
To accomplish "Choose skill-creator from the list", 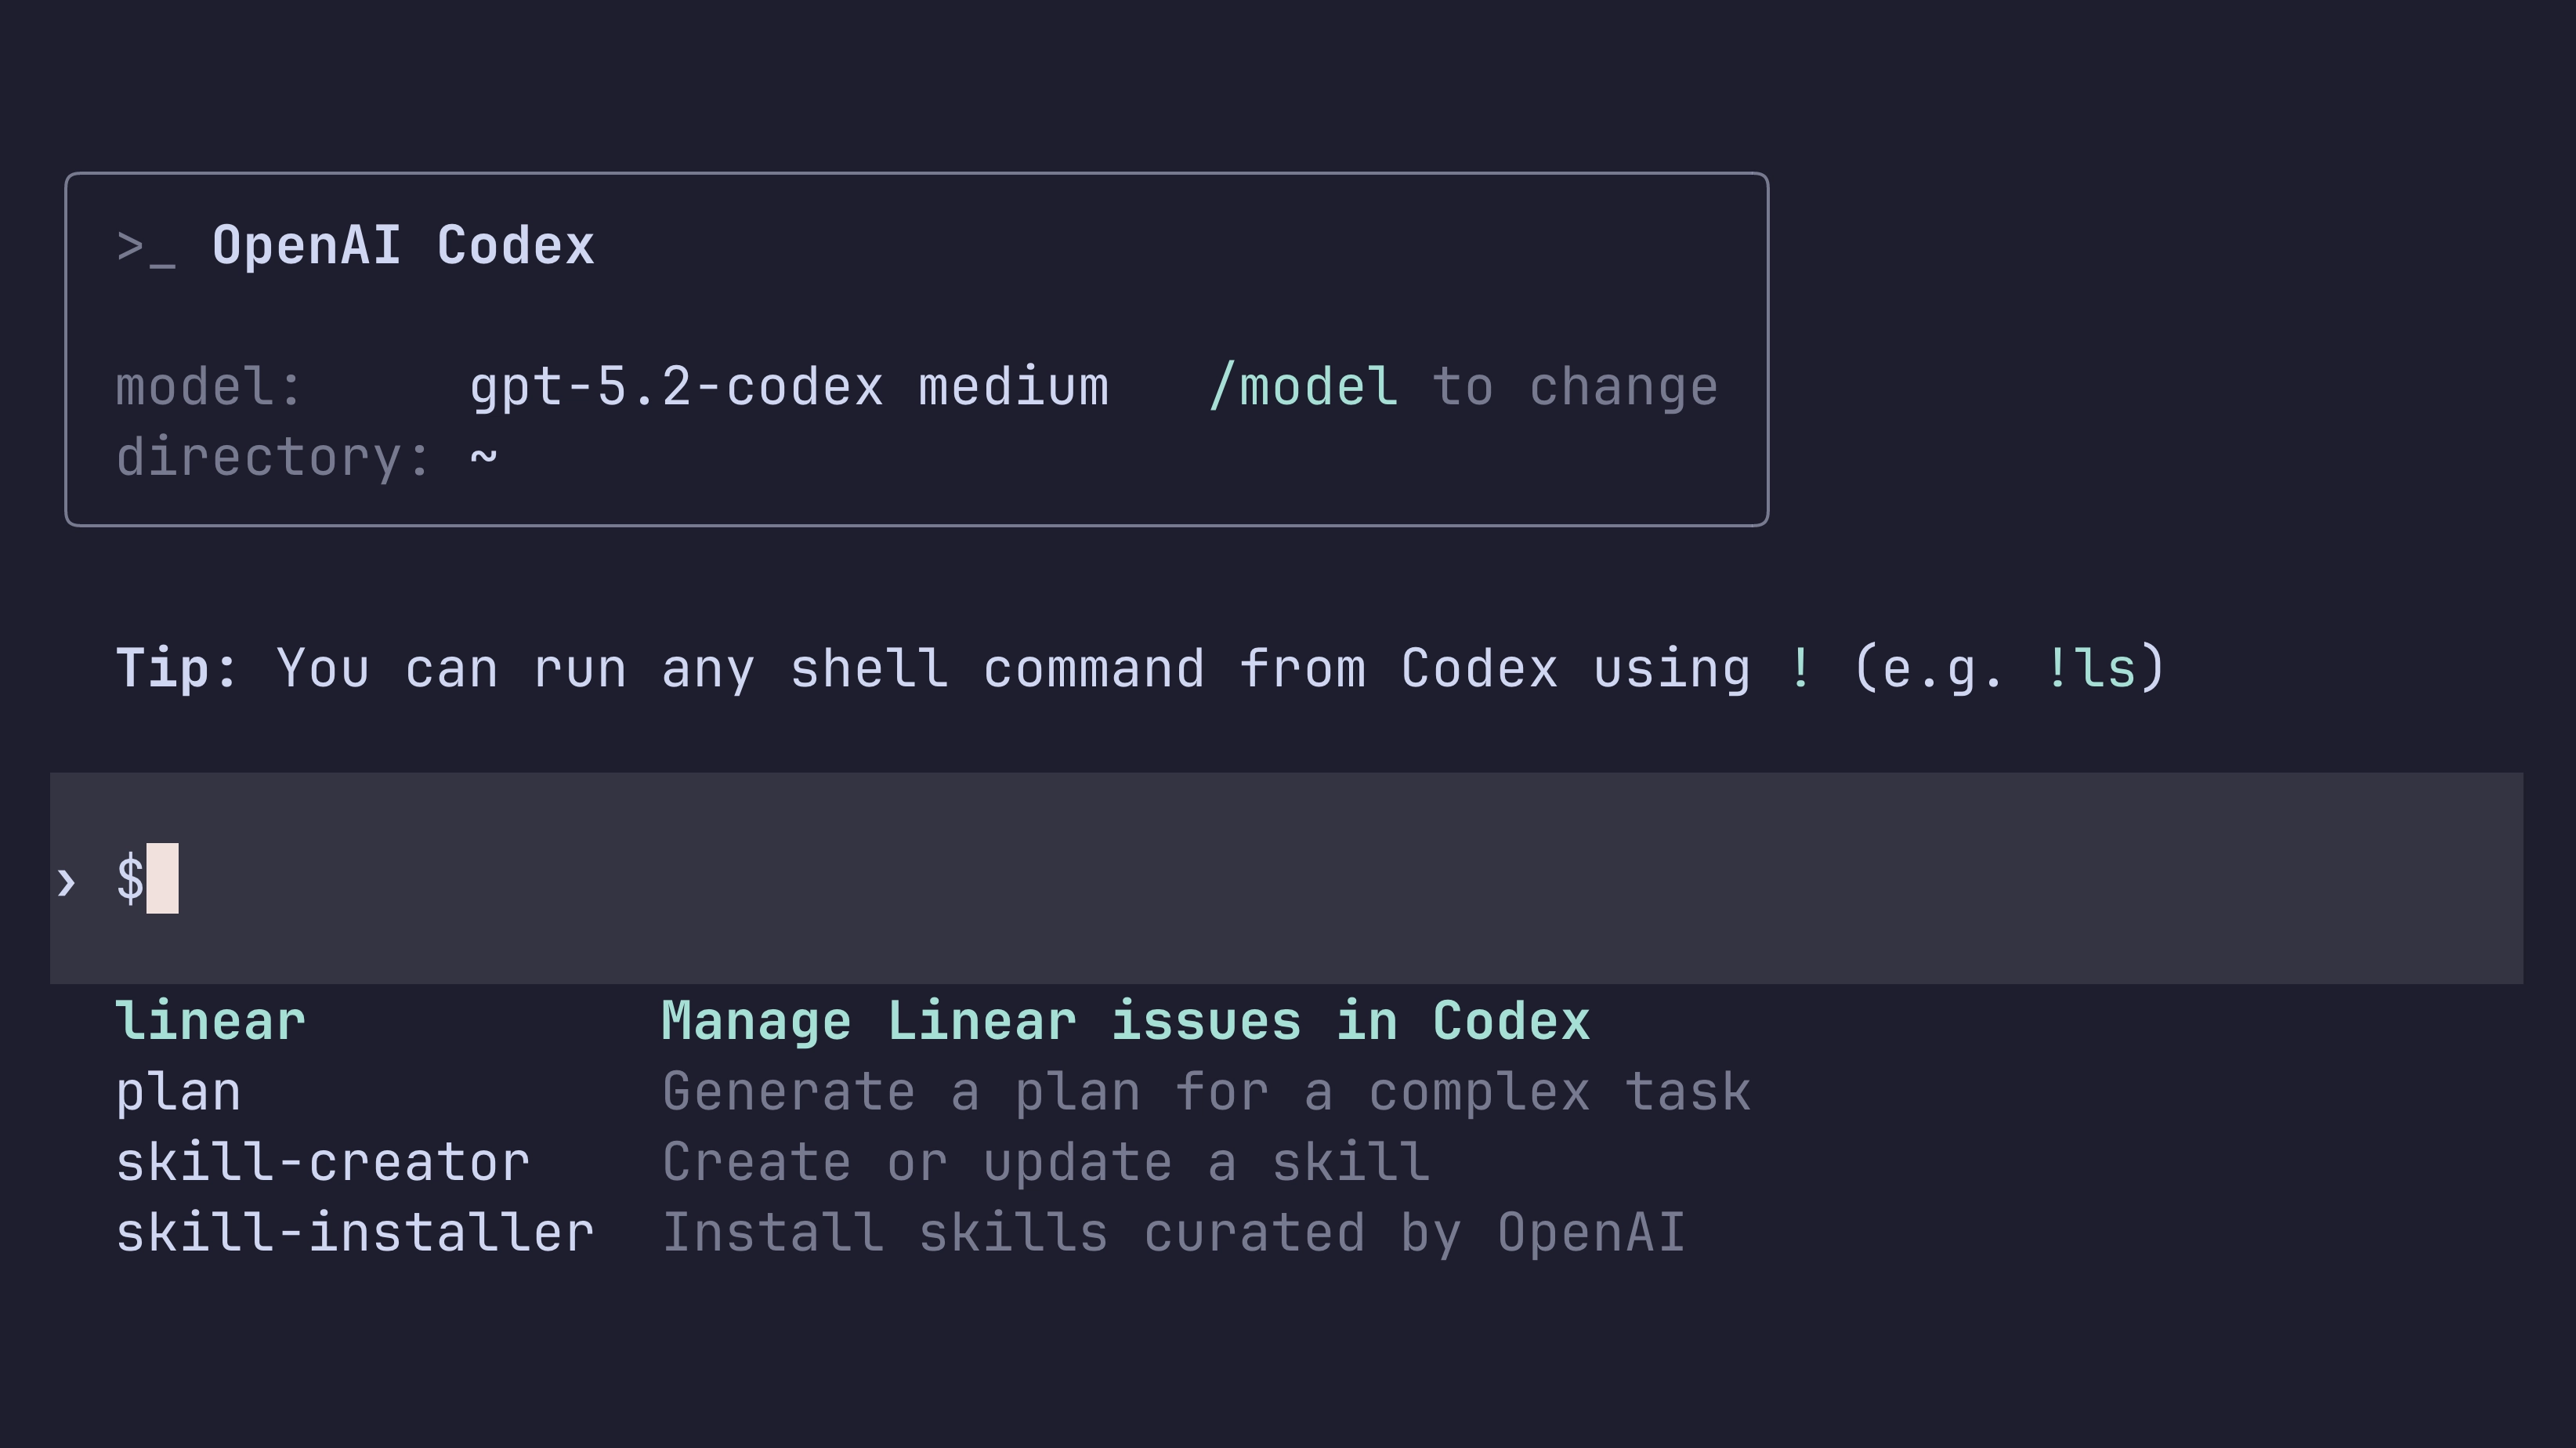I will coord(322,1162).
